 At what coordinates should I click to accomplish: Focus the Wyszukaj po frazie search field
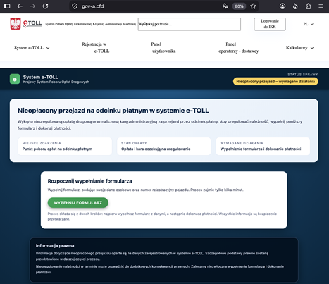pos(190,24)
